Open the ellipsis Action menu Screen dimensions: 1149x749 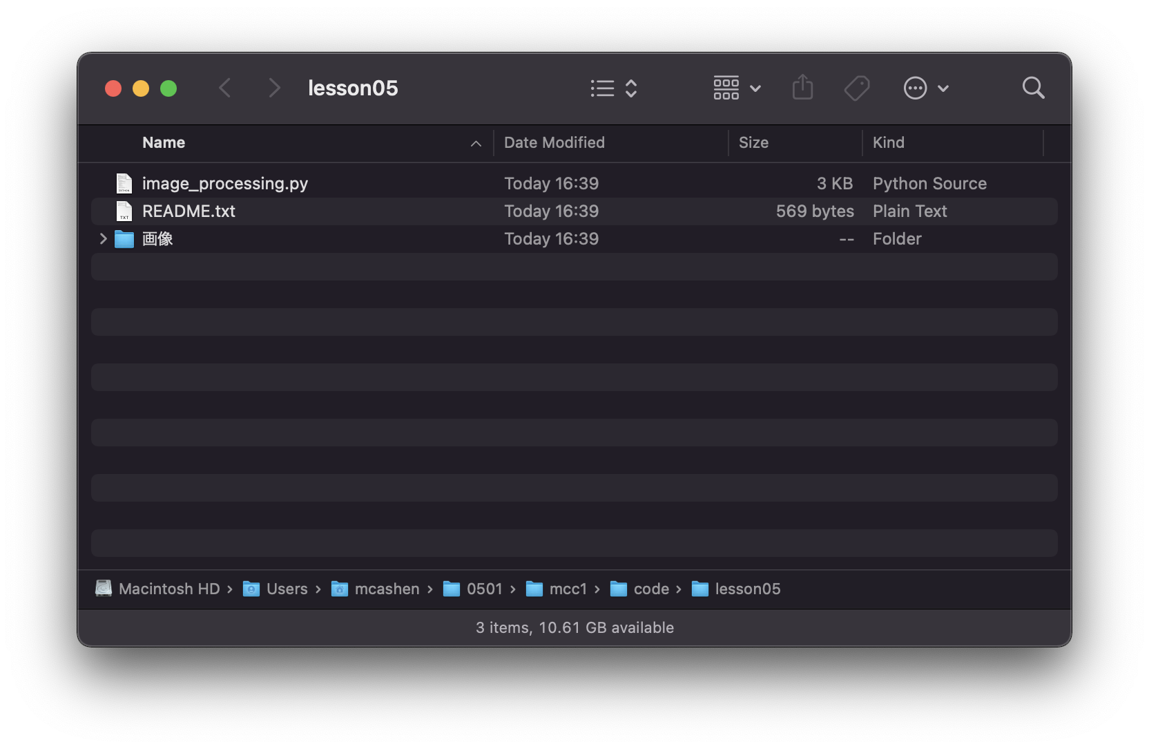pyautogui.click(x=926, y=88)
